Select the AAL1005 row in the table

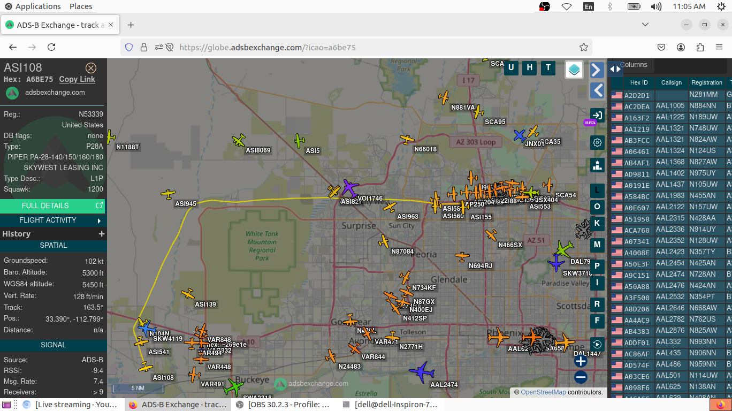(x=670, y=106)
